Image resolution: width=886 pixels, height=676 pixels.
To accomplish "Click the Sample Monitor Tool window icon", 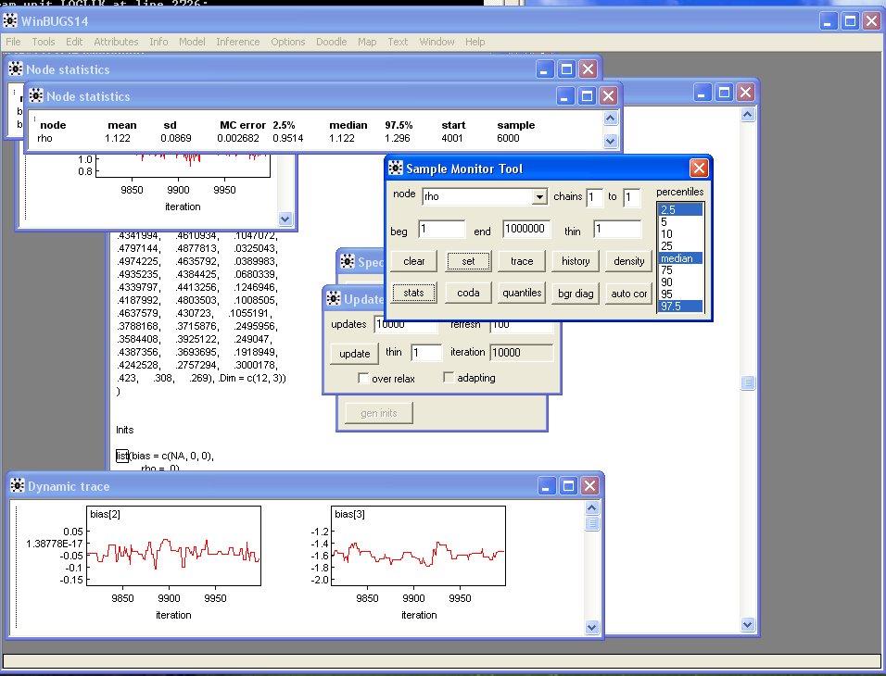I will [x=396, y=168].
